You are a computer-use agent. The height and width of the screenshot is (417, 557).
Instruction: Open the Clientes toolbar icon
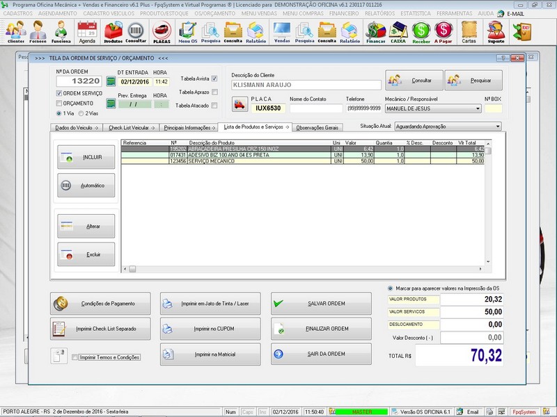pyautogui.click(x=15, y=32)
